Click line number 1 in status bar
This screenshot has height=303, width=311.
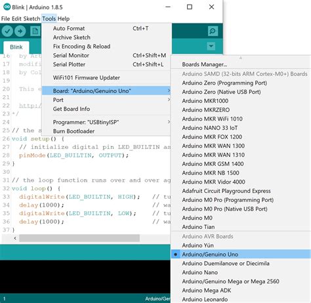4,298
